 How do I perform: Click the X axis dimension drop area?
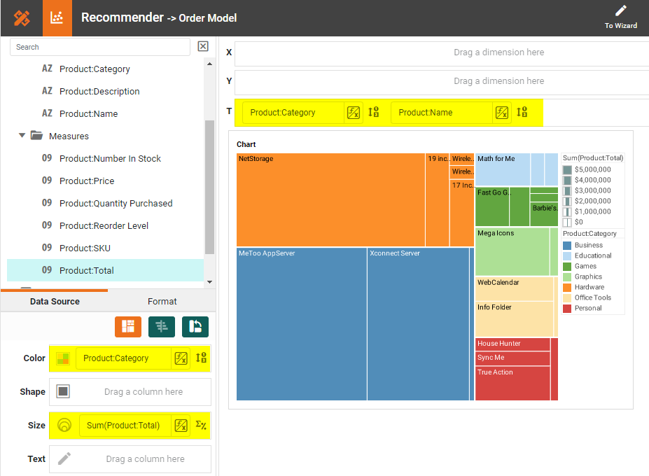(442, 52)
